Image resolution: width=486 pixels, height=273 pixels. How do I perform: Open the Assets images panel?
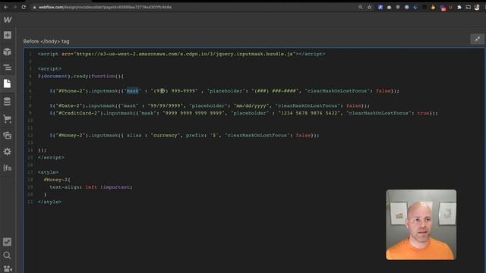[x=8, y=135]
